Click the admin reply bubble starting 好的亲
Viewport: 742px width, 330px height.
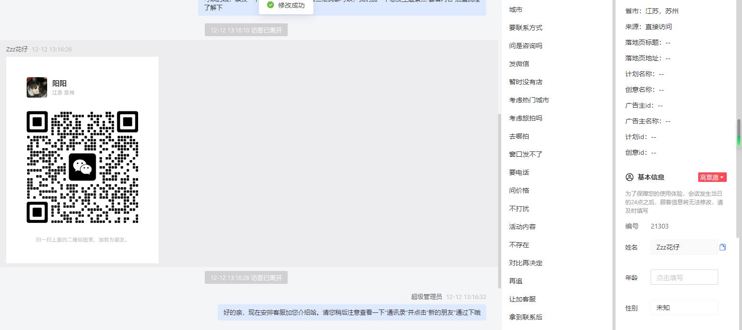coord(352,312)
